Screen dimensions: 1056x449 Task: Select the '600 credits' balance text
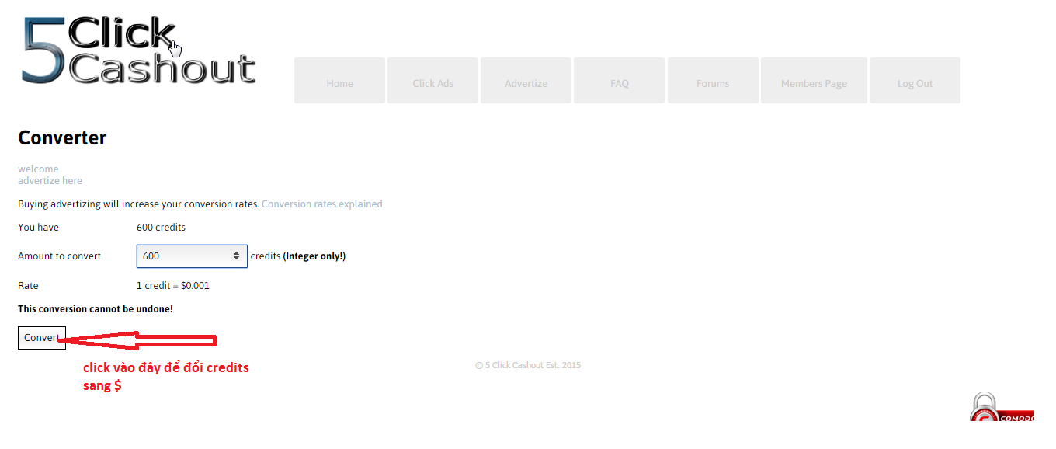pos(161,228)
